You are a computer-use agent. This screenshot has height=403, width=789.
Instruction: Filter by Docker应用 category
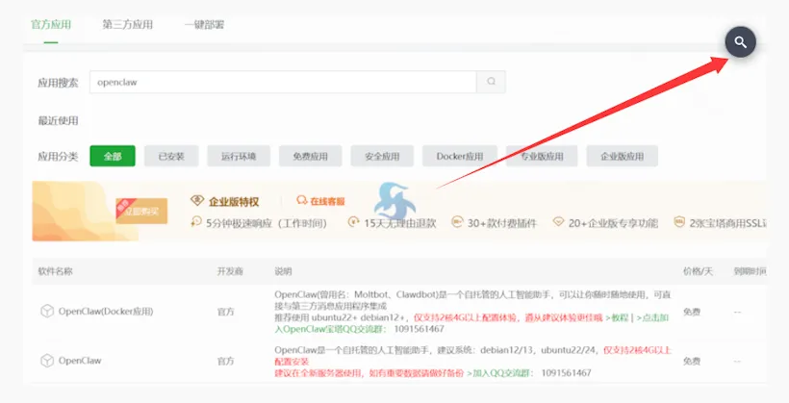pyautogui.click(x=460, y=156)
